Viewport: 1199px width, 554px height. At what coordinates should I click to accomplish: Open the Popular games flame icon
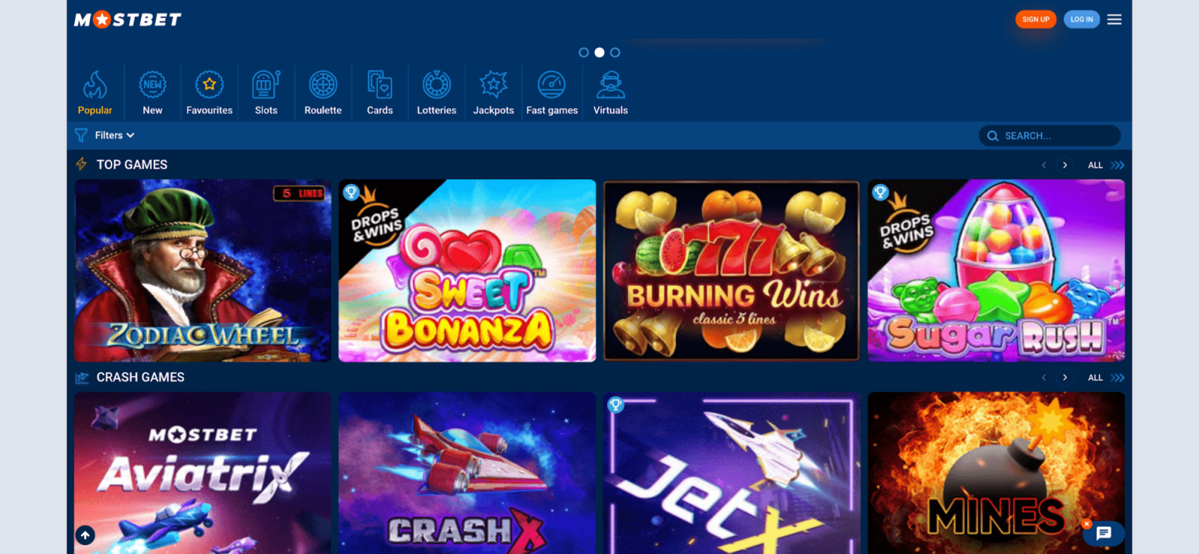[x=95, y=85]
